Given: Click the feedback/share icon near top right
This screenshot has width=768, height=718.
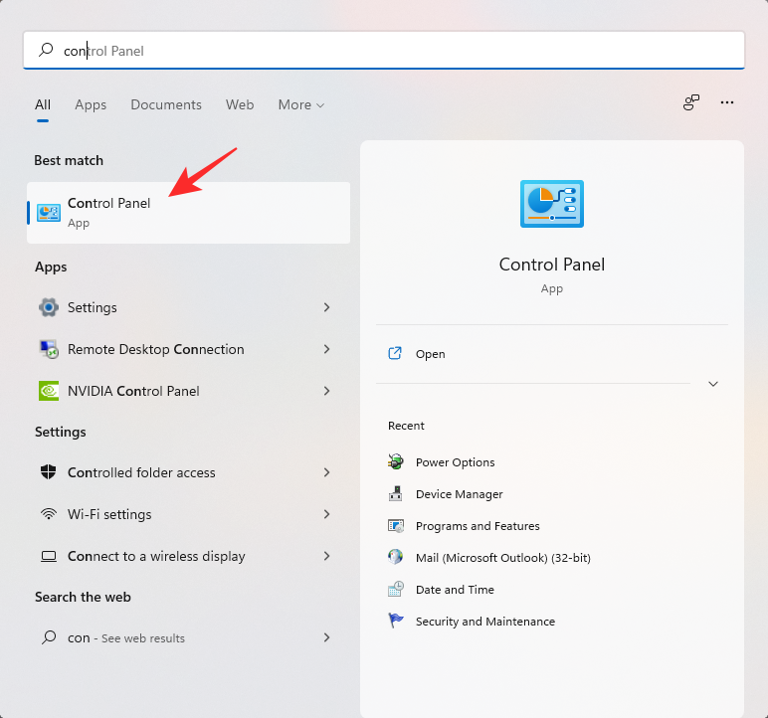Looking at the screenshot, I should tap(691, 102).
